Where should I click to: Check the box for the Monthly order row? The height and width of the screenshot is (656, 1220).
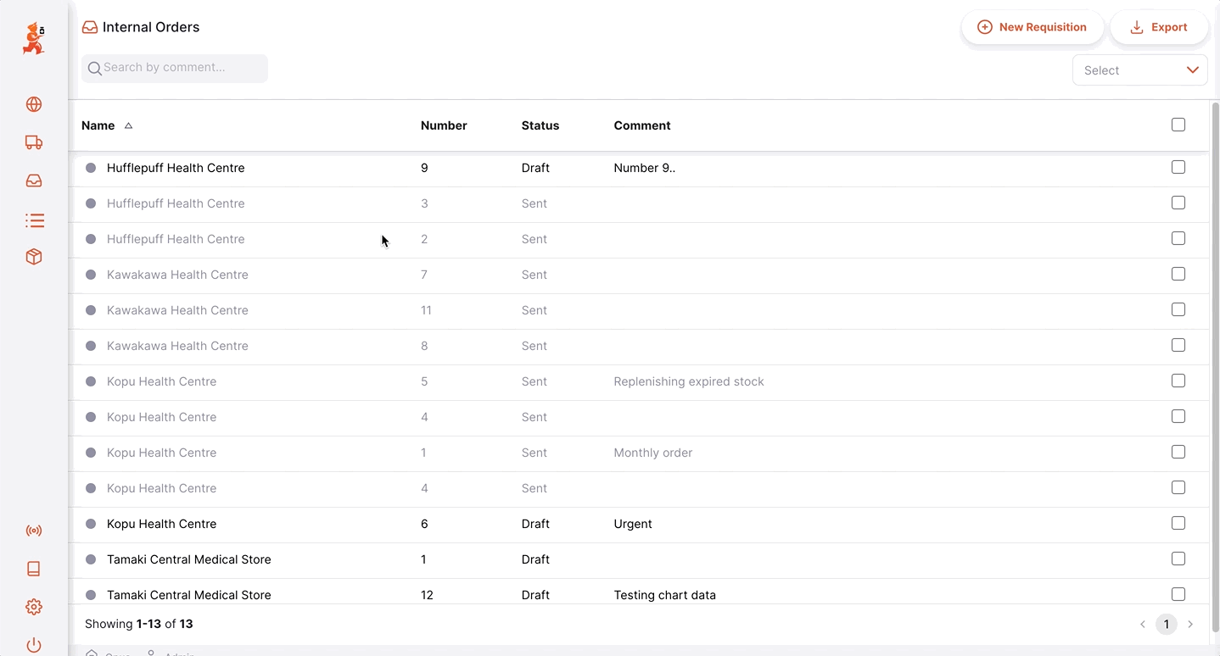tap(1178, 452)
